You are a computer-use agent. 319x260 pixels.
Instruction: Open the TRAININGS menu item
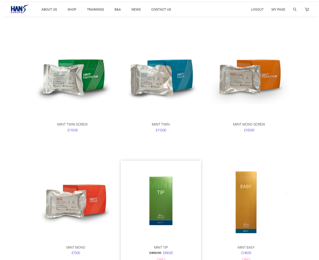(95, 10)
